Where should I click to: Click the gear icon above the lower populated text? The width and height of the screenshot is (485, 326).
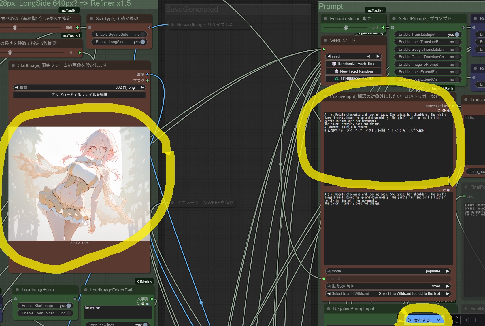click(x=444, y=190)
